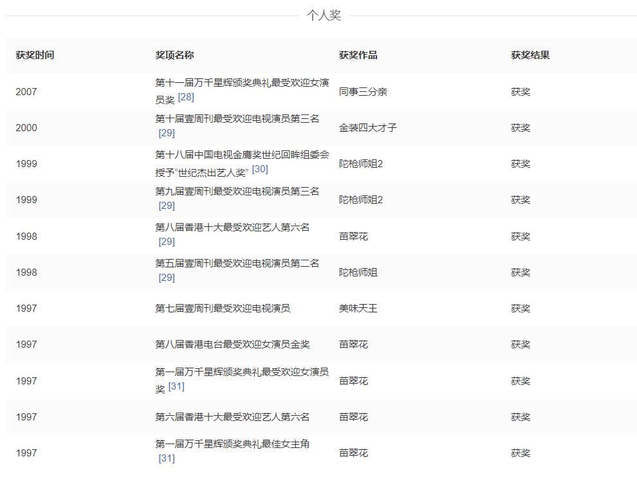The width and height of the screenshot is (637, 484).
Task: Open reference link [29] in the 2000 row
Action: click(167, 134)
